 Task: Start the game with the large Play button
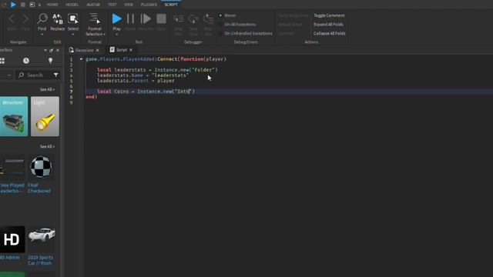[116, 18]
